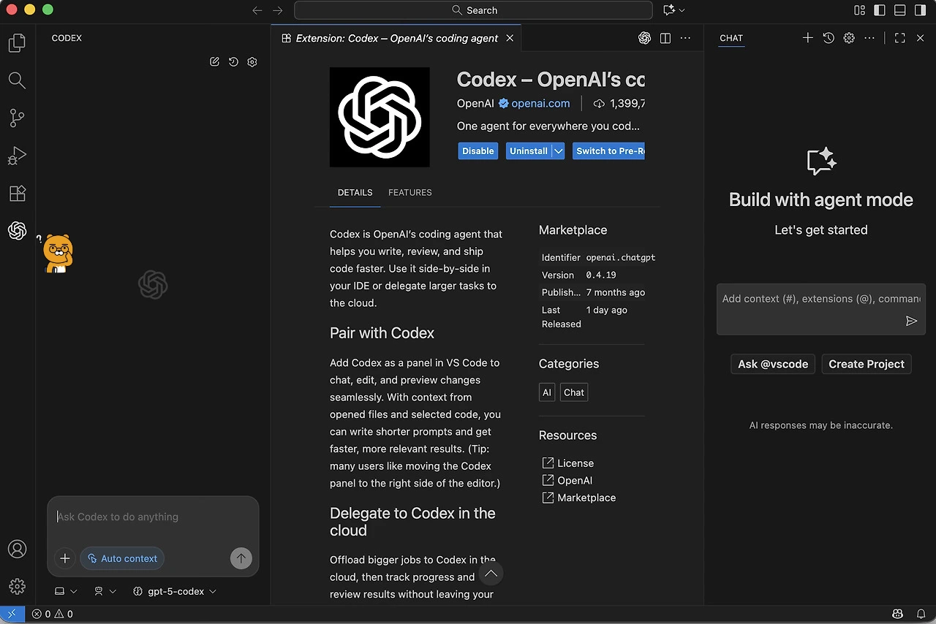The width and height of the screenshot is (936, 624).
Task: Toggle the secondary side bar
Action: coord(920,10)
